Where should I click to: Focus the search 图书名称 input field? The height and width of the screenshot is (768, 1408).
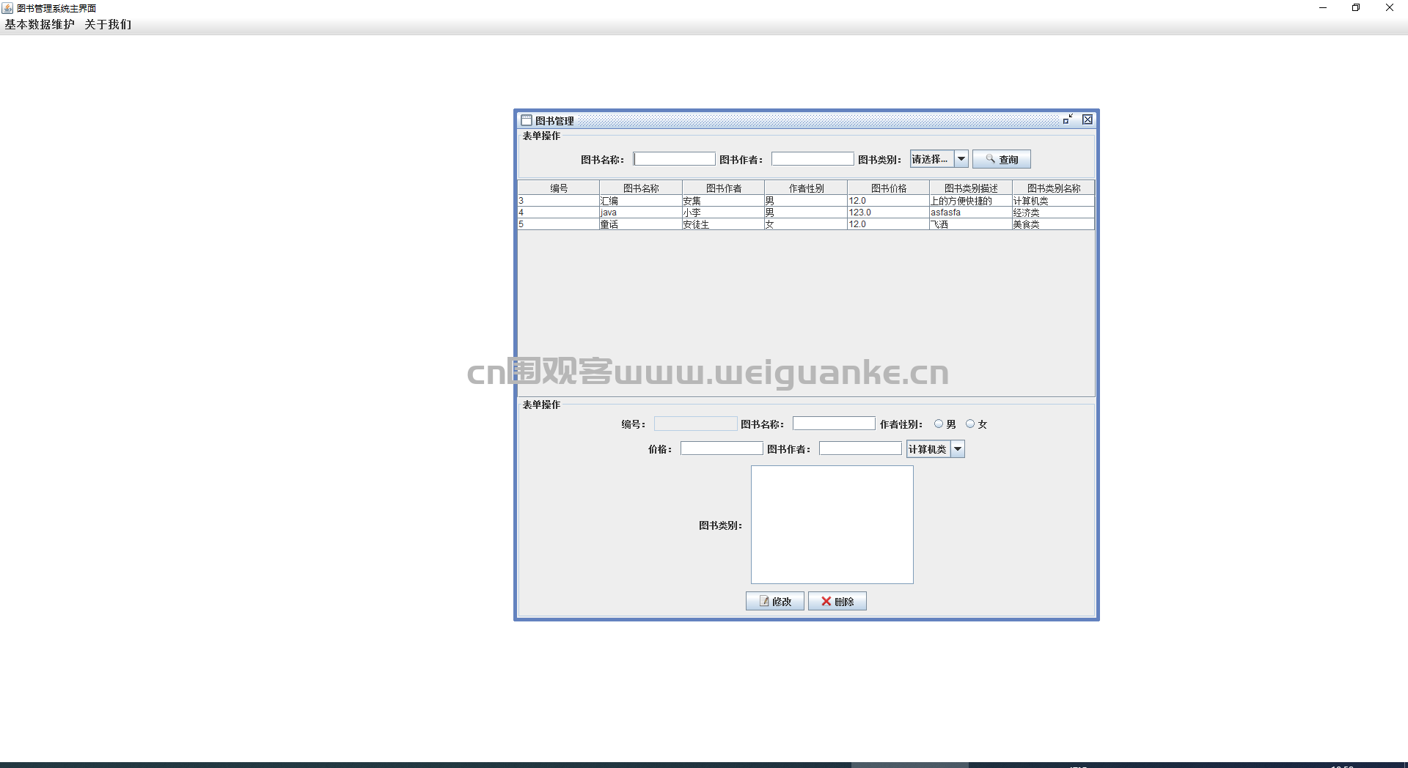[x=674, y=159]
